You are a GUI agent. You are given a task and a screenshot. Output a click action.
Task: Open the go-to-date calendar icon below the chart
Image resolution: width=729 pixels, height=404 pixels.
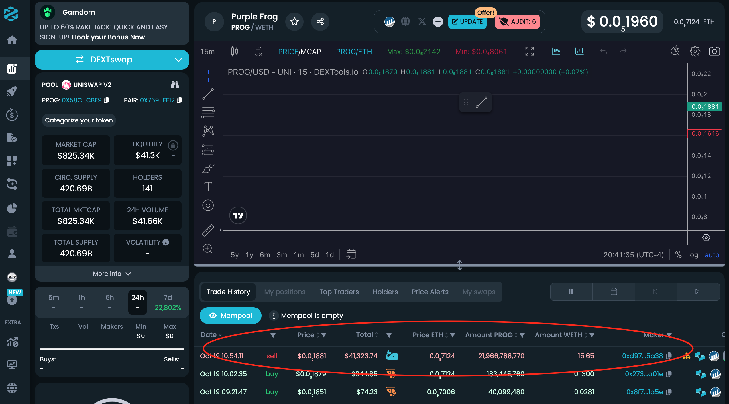point(351,254)
